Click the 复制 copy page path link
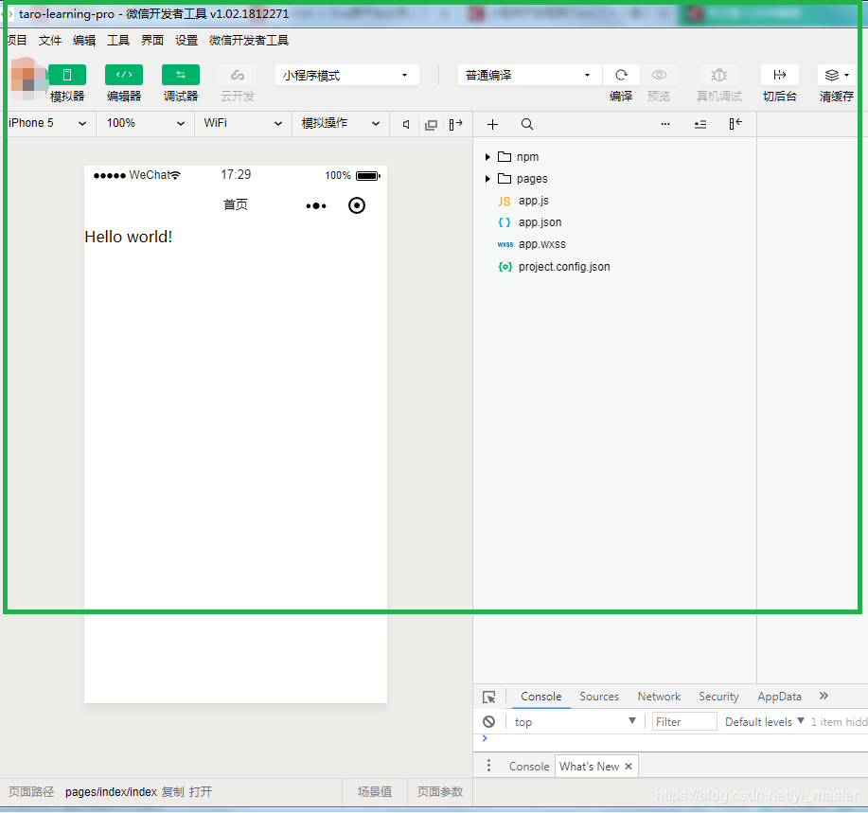 172,792
